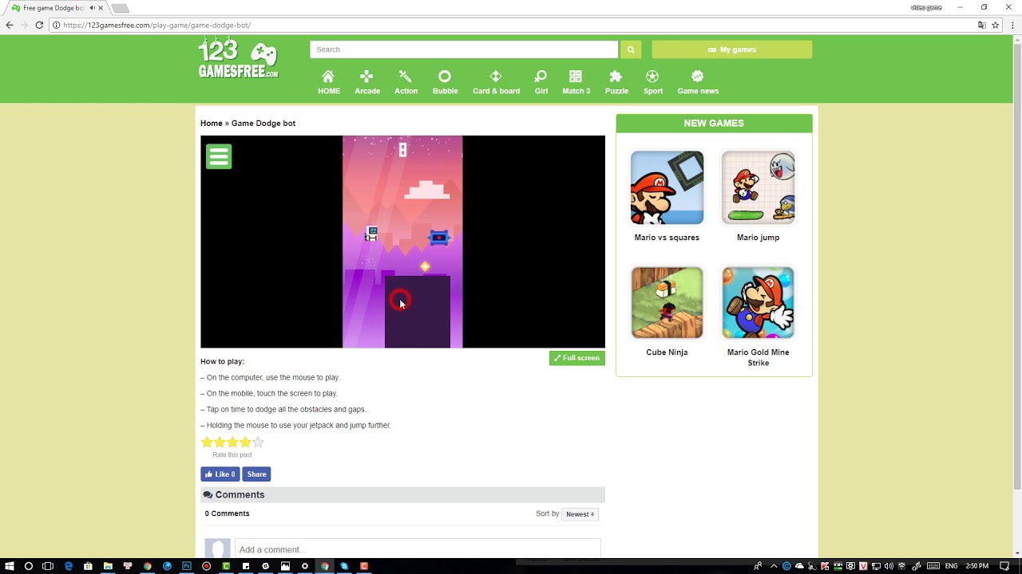
Task: Open the Bubble games category
Action: (445, 82)
